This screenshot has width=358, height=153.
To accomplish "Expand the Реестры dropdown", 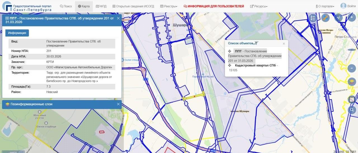I will pyautogui.click(x=169, y=6).
